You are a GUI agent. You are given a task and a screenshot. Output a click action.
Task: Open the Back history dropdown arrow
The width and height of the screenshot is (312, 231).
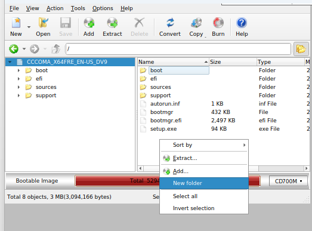(x=24, y=49)
